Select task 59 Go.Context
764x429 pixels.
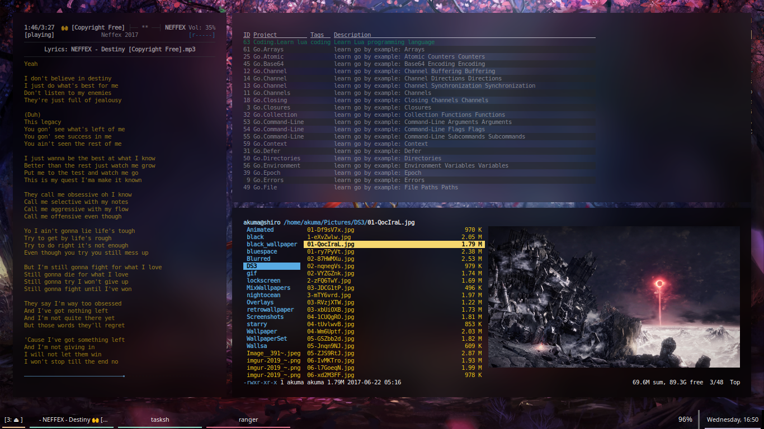[419, 144]
